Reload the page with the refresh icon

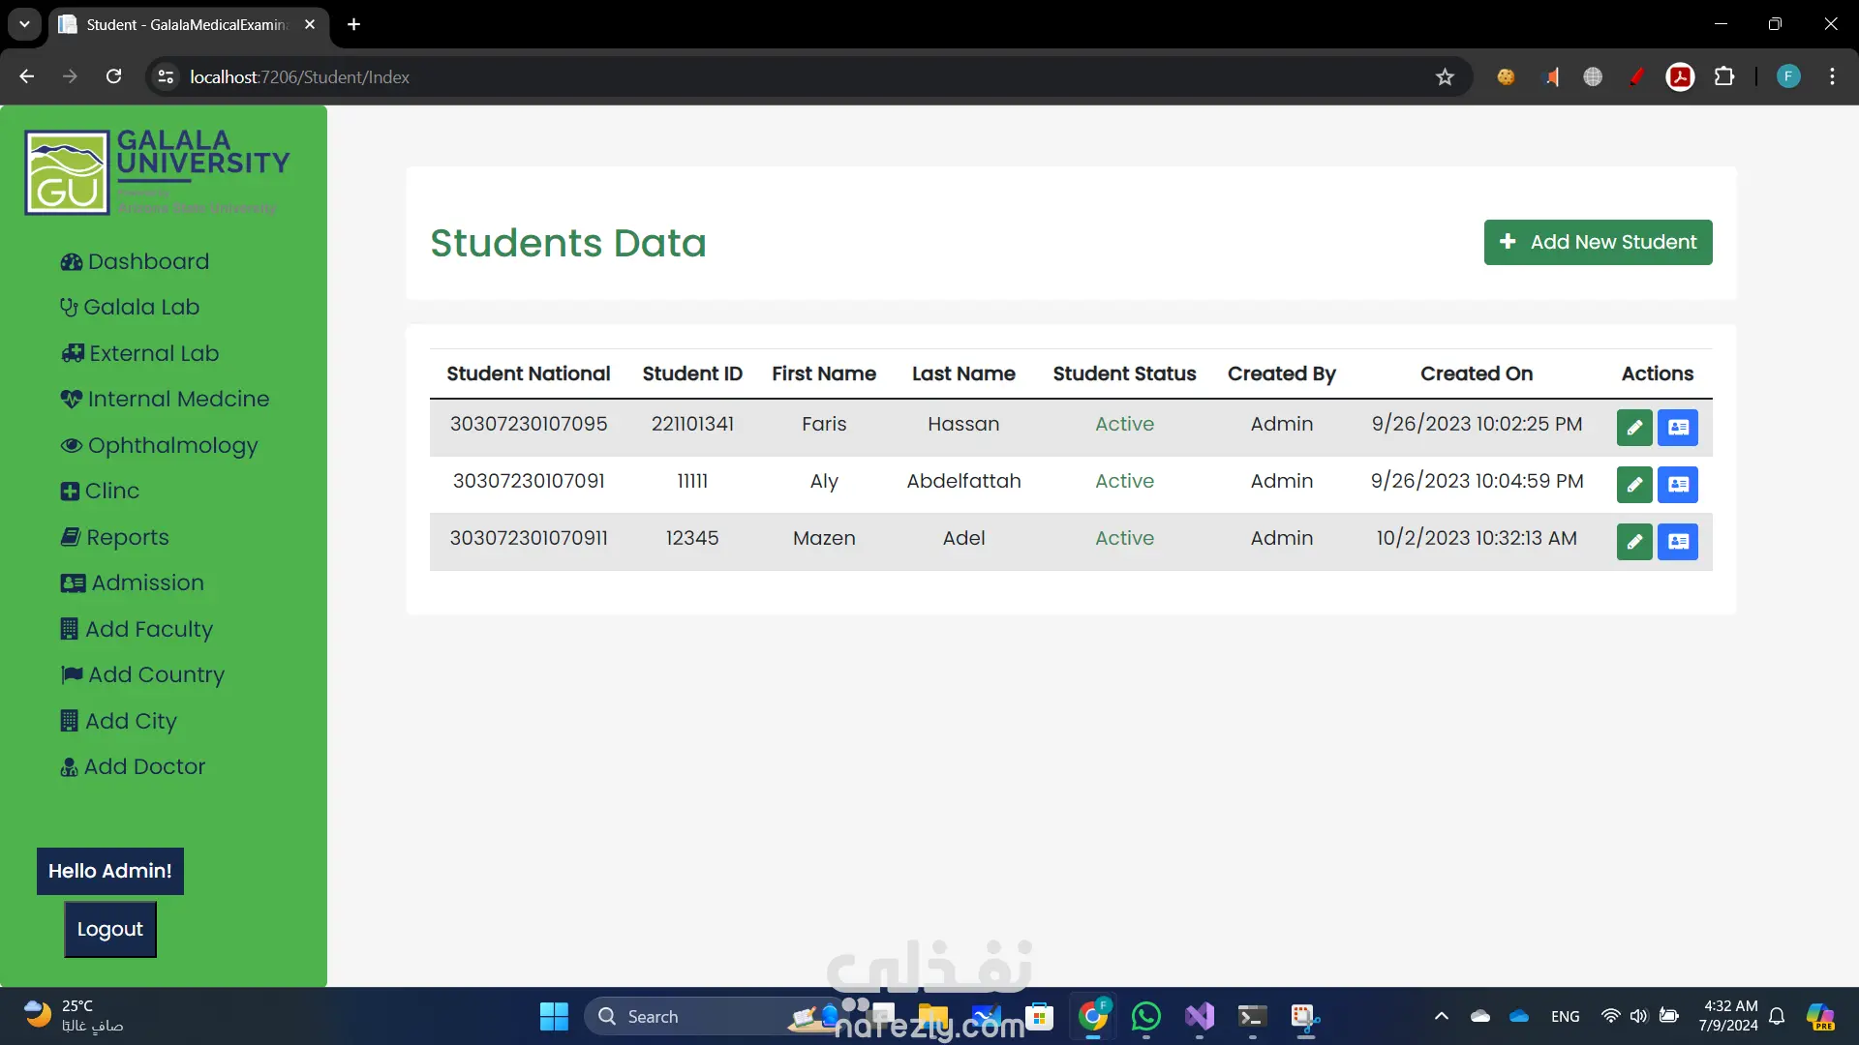114,77
